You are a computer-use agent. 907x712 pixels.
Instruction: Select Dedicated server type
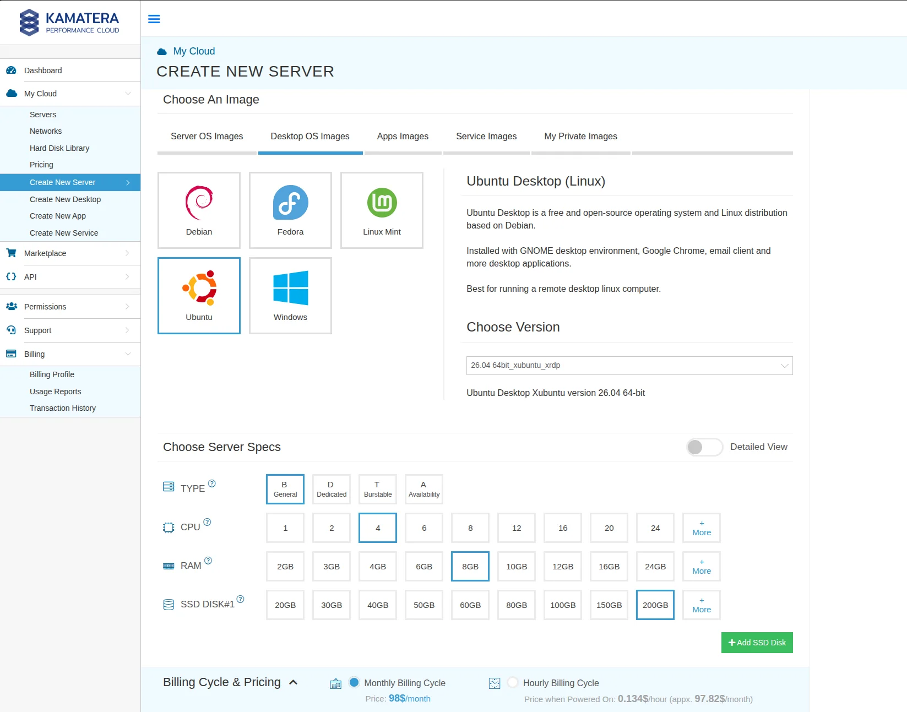tap(332, 489)
